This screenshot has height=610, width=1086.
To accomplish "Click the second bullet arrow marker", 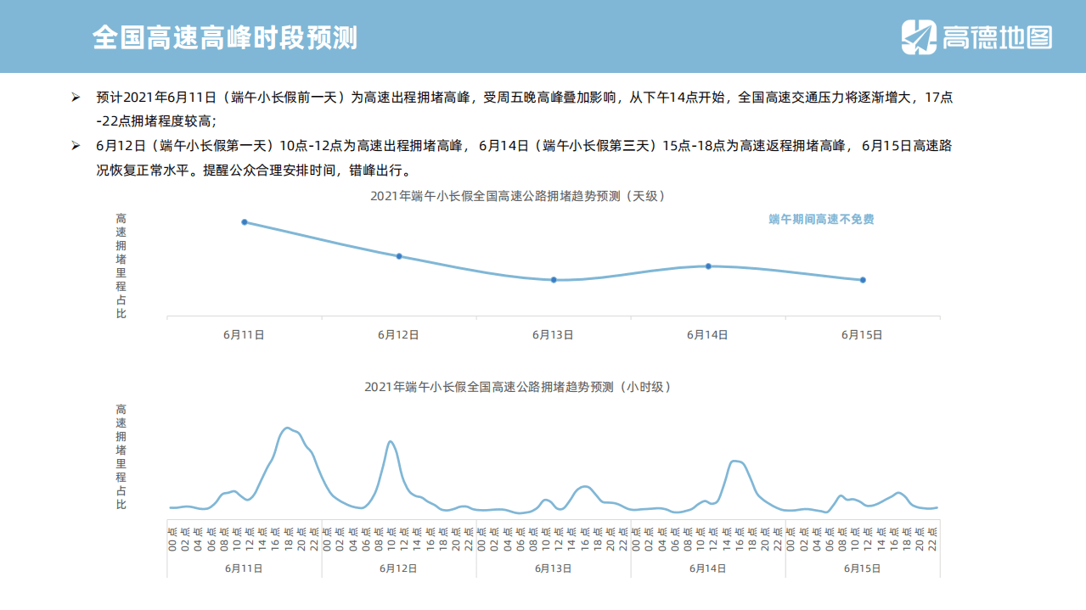I will [75, 145].
